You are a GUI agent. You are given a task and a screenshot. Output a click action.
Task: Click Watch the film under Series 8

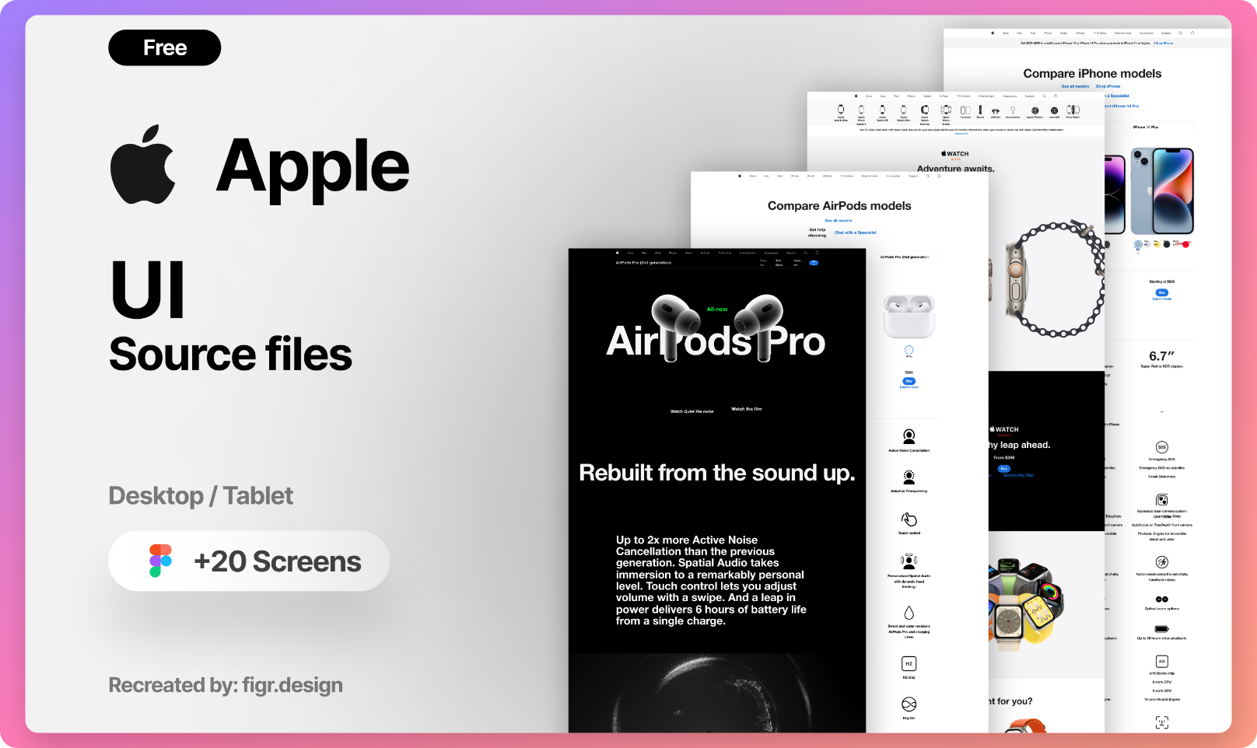click(1018, 475)
